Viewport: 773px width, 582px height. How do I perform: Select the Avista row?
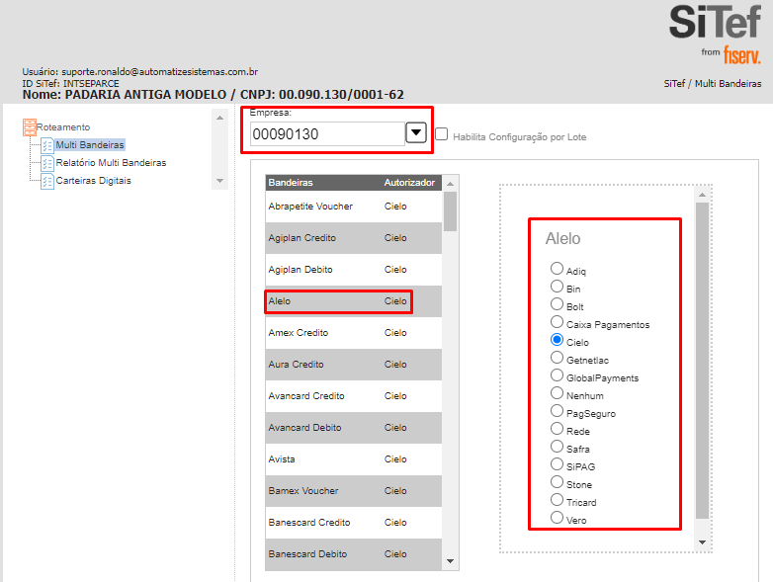[354, 459]
